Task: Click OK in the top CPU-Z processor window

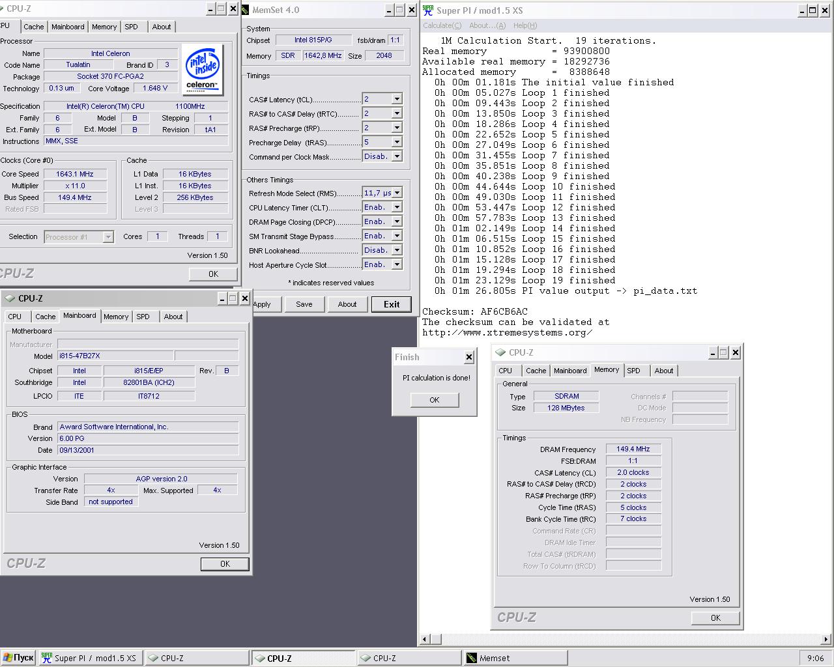Action: pyautogui.click(x=213, y=274)
